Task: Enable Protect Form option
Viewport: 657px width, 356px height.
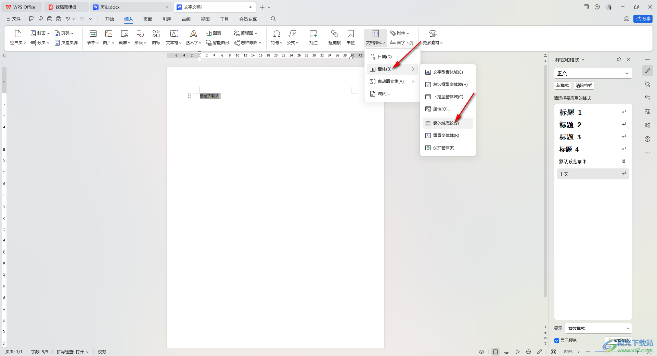Action: (x=448, y=148)
